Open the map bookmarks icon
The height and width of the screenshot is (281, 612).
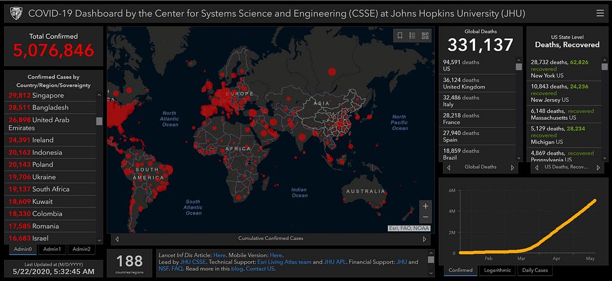coord(400,35)
